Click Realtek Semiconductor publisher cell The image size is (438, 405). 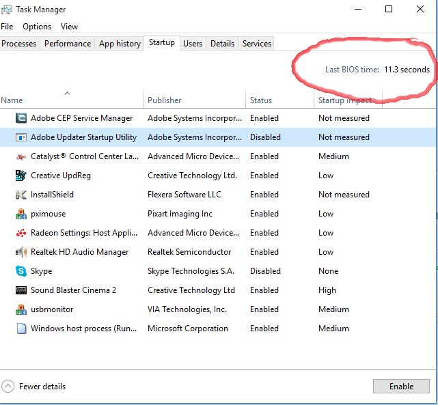pyautogui.click(x=189, y=252)
